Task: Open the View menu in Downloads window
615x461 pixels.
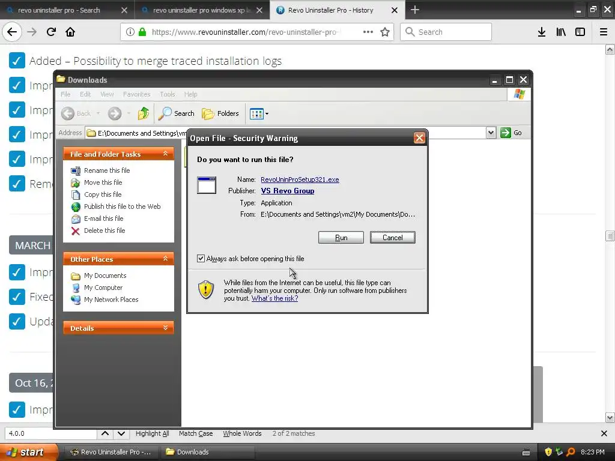Action: (x=107, y=94)
